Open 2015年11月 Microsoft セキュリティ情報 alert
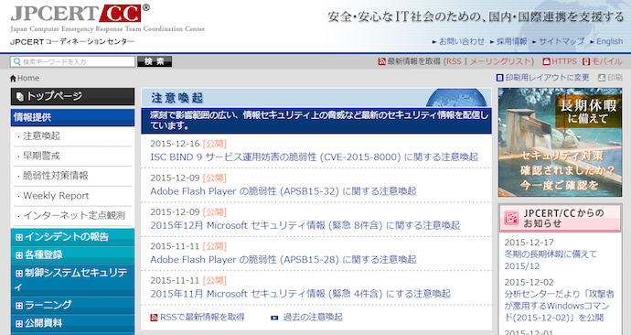 [x=301, y=294]
